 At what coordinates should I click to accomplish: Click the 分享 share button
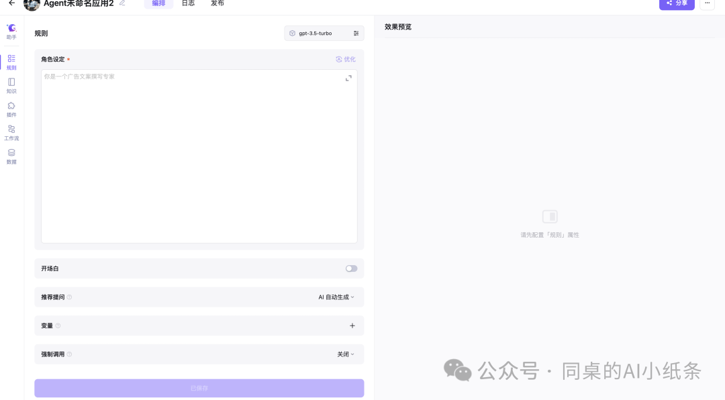click(677, 4)
